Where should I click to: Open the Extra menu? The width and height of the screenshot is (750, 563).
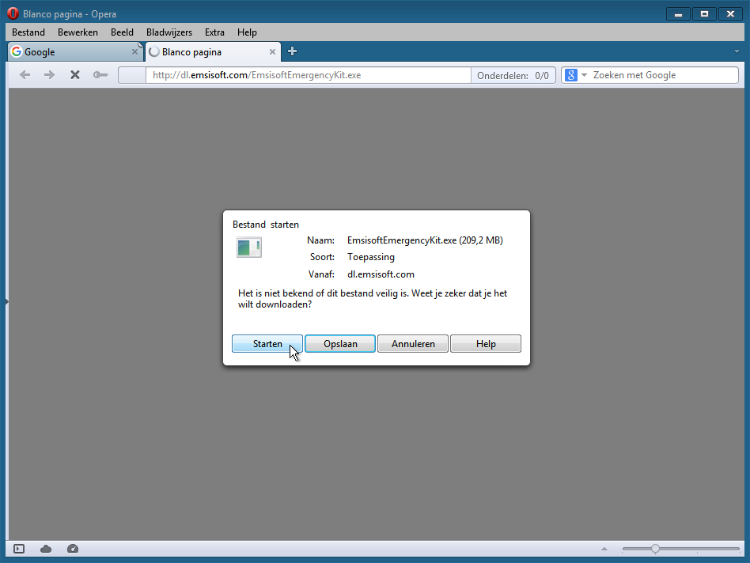click(x=214, y=32)
